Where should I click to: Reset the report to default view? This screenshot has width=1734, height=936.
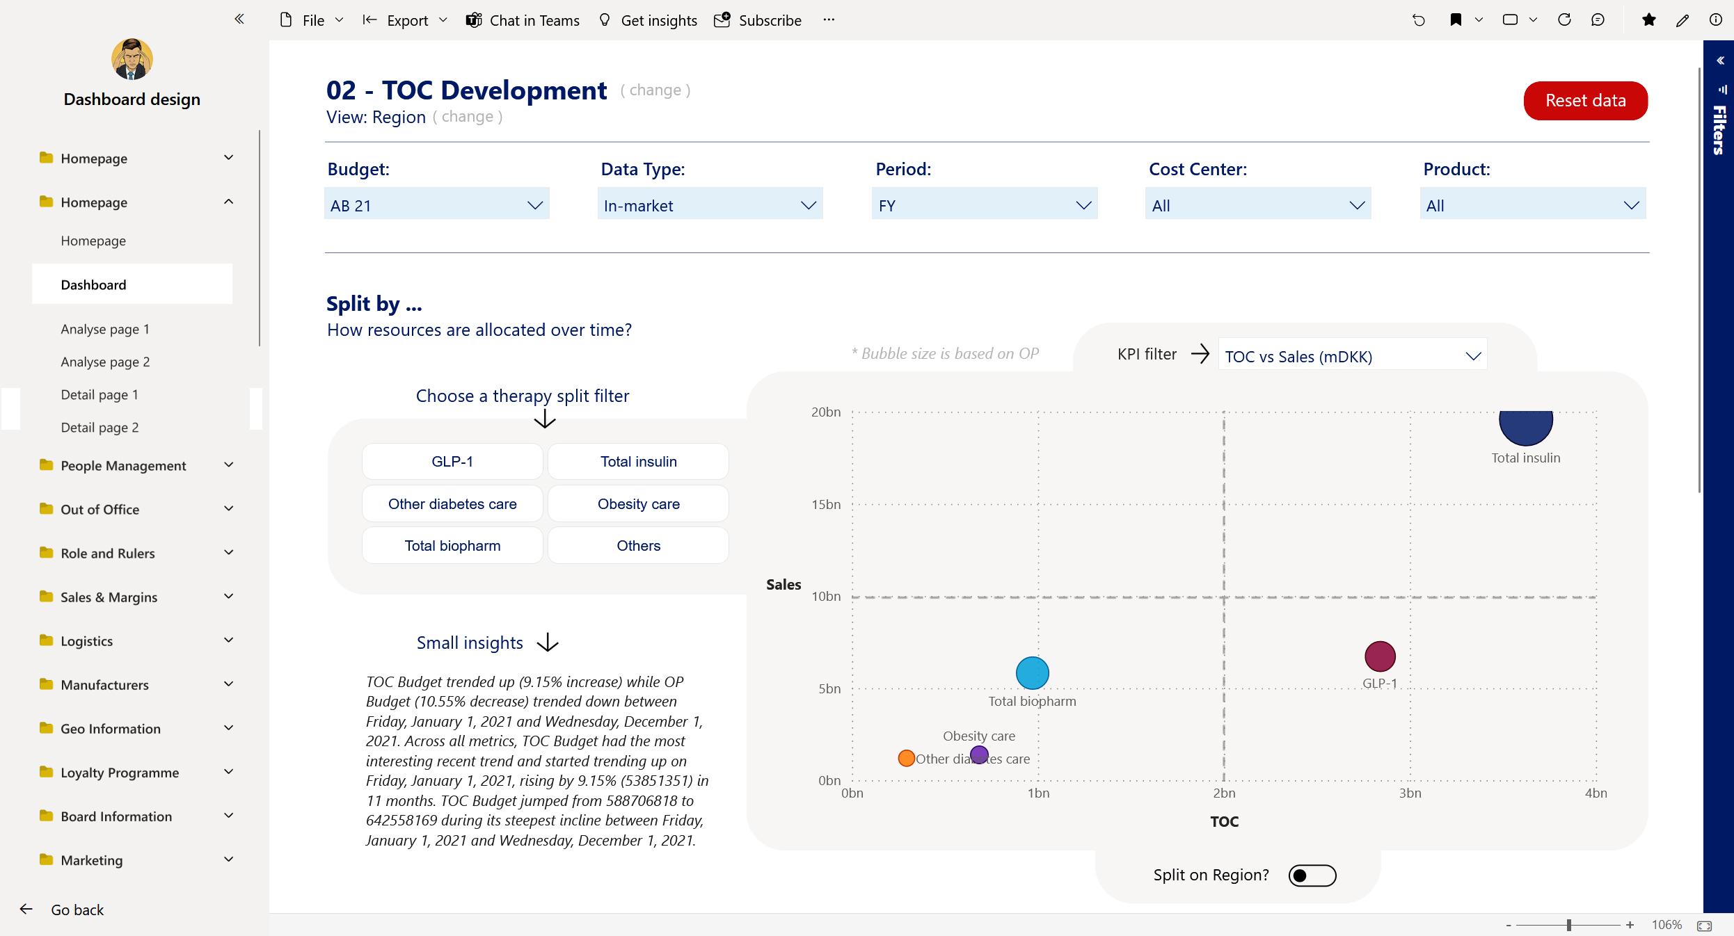coord(1419,19)
